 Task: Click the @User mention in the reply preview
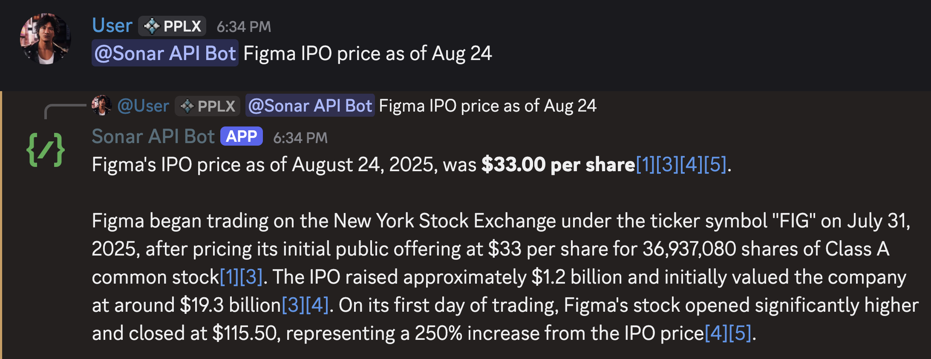143,106
